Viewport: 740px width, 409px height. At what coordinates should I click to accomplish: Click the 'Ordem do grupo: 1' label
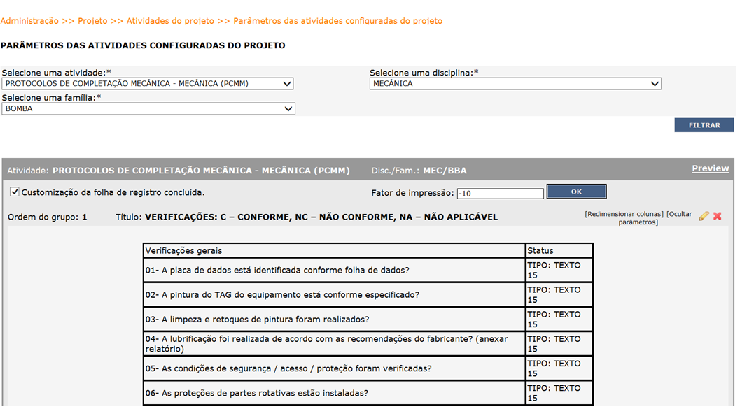coord(47,217)
